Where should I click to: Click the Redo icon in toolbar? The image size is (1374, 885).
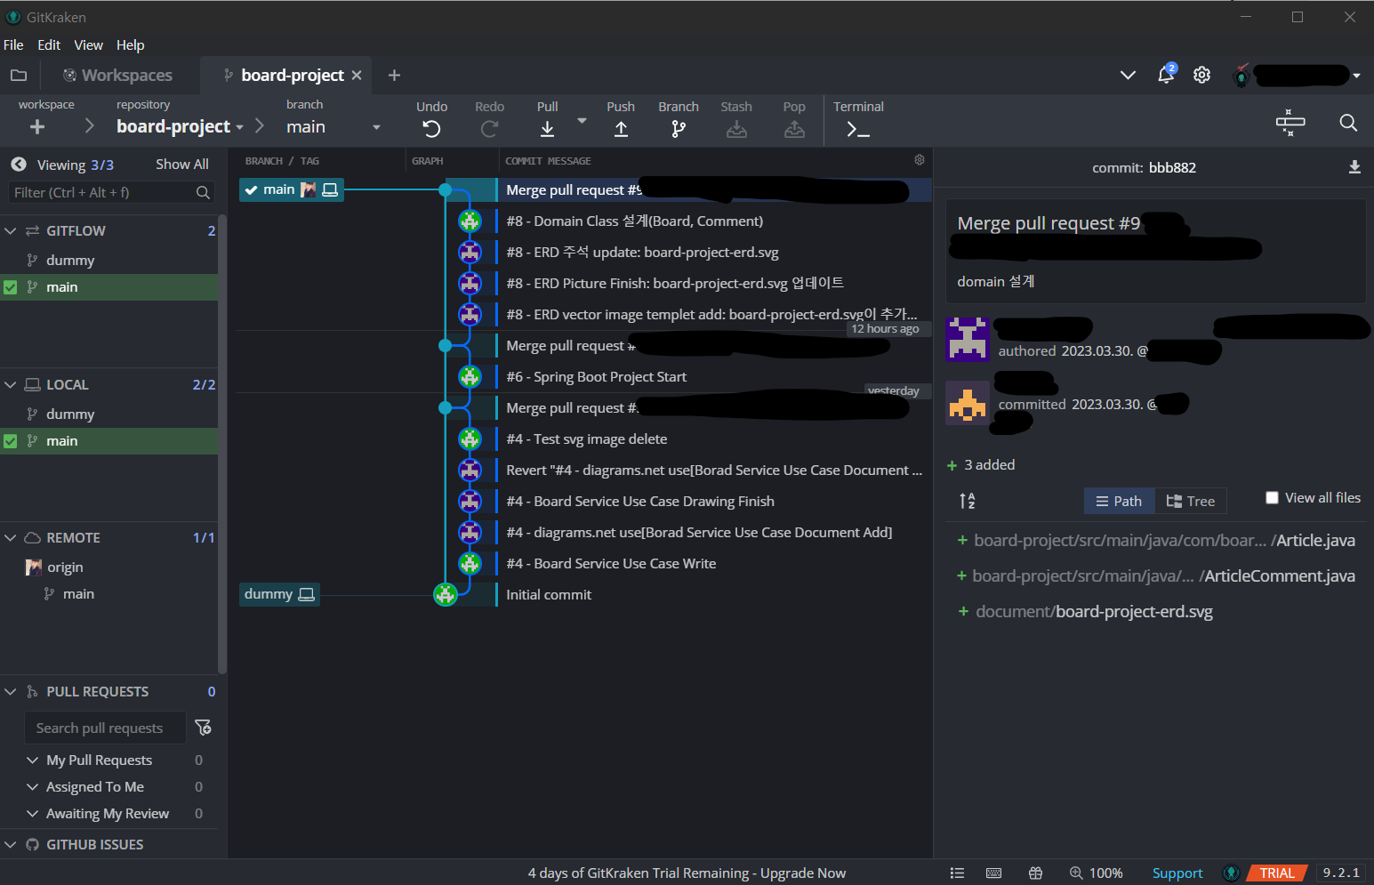(489, 129)
